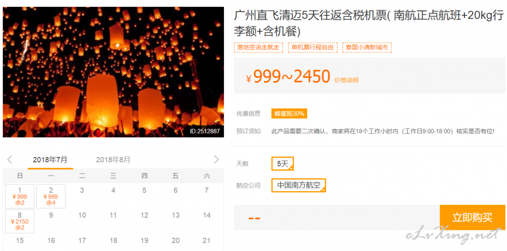The width and height of the screenshot is (507, 251).
Task: Pick July 2 with 余4 remaining
Action: 51,197
